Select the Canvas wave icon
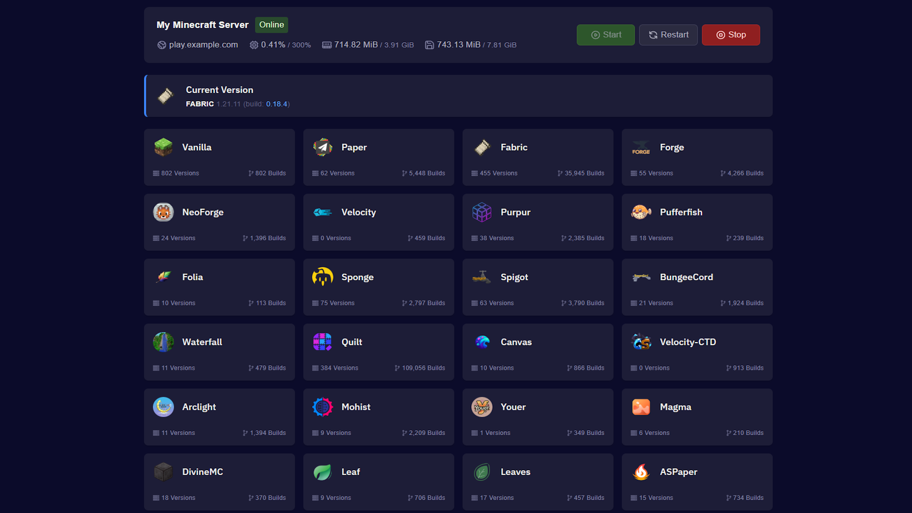Image resolution: width=912 pixels, height=513 pixels. coord(482,342)
